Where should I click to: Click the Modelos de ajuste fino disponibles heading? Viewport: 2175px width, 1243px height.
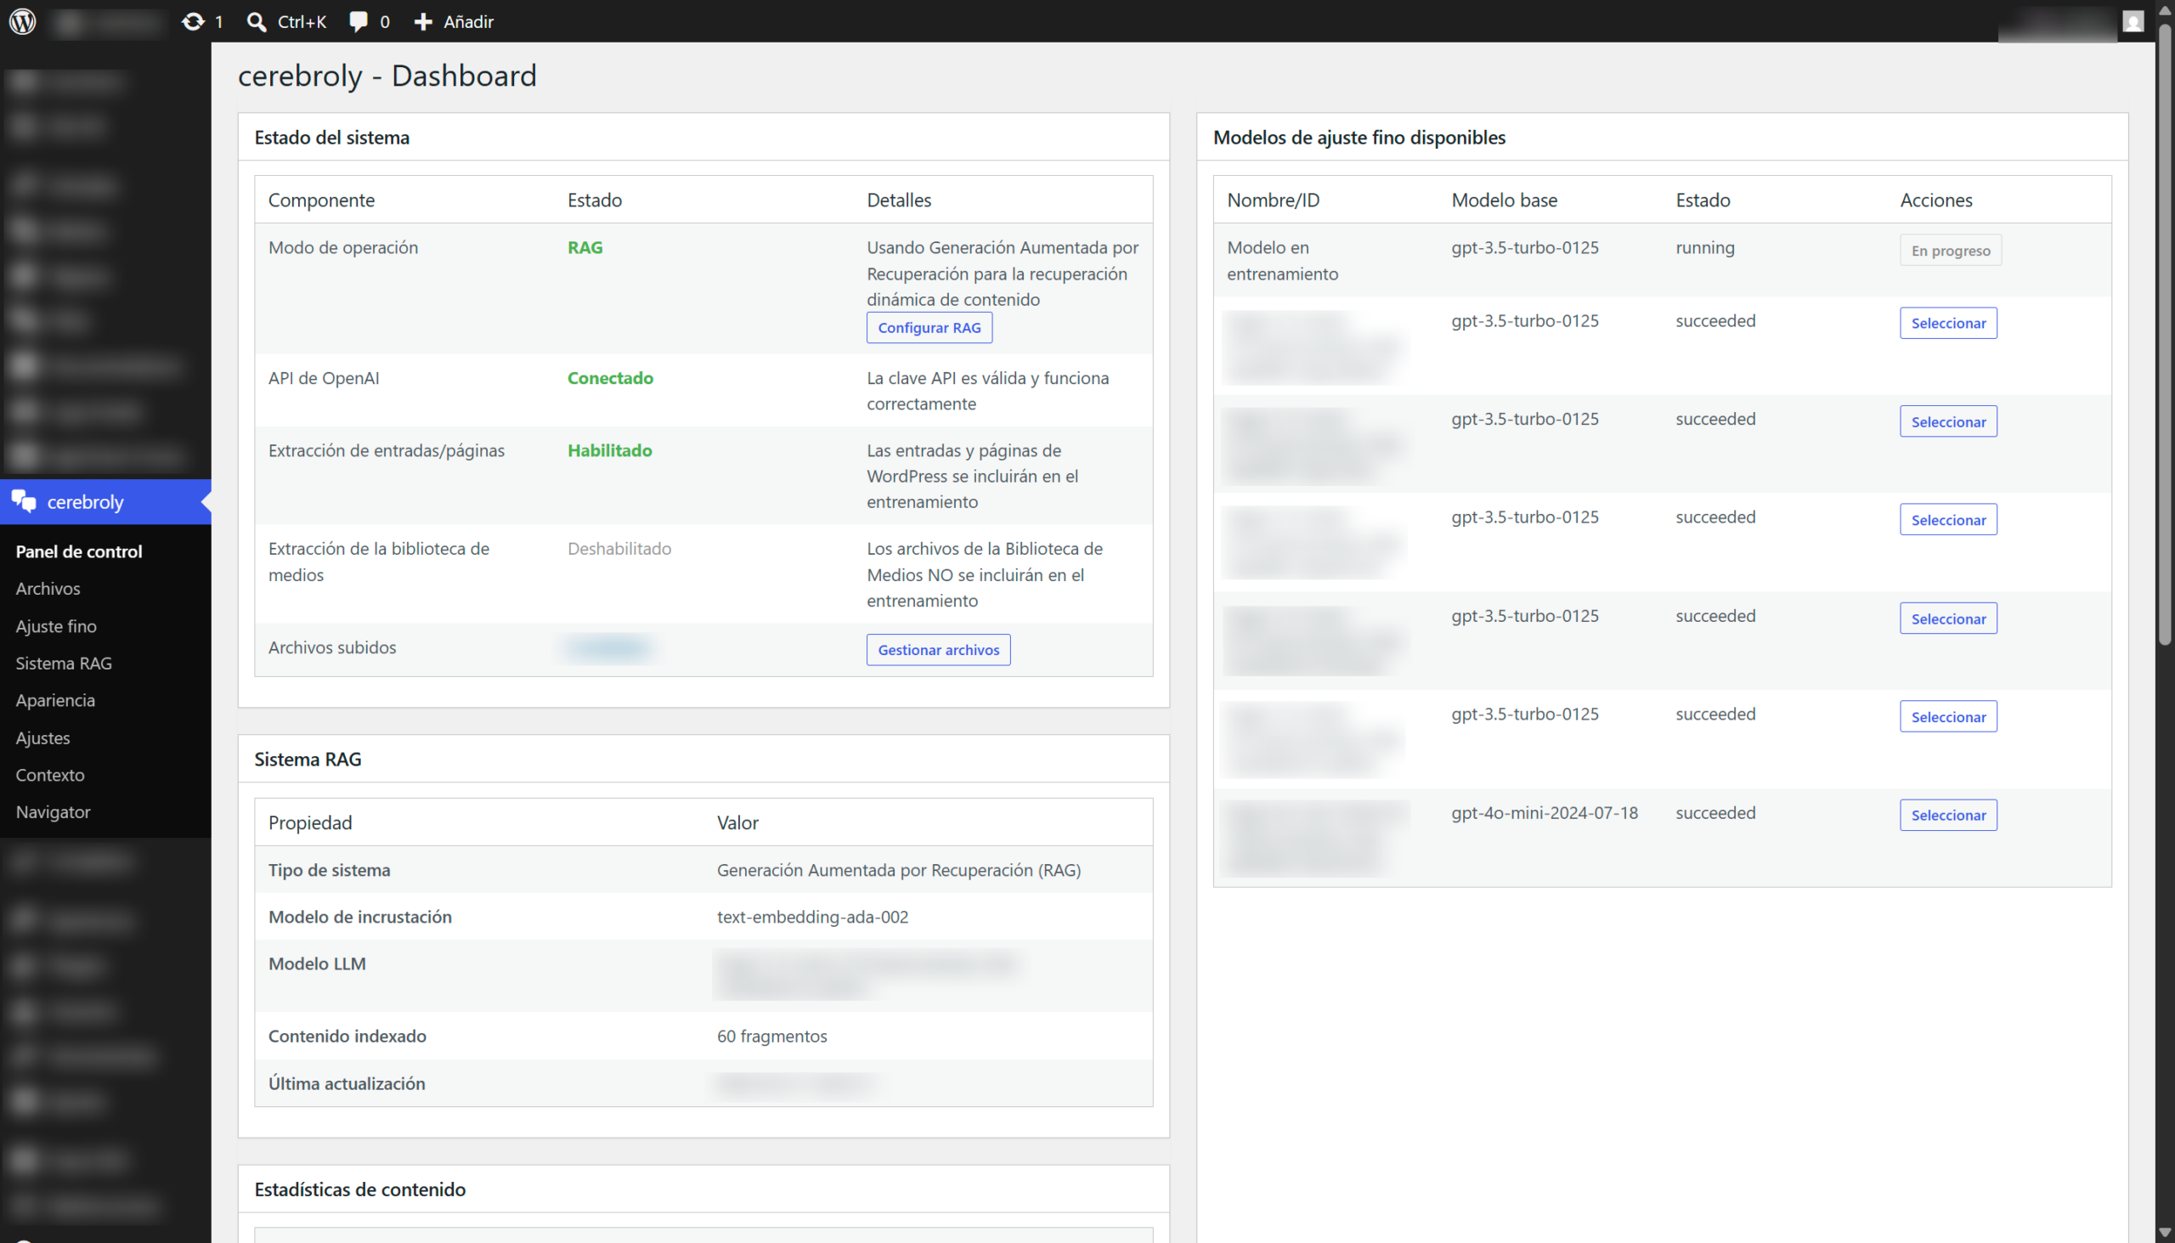point(1359,138)
